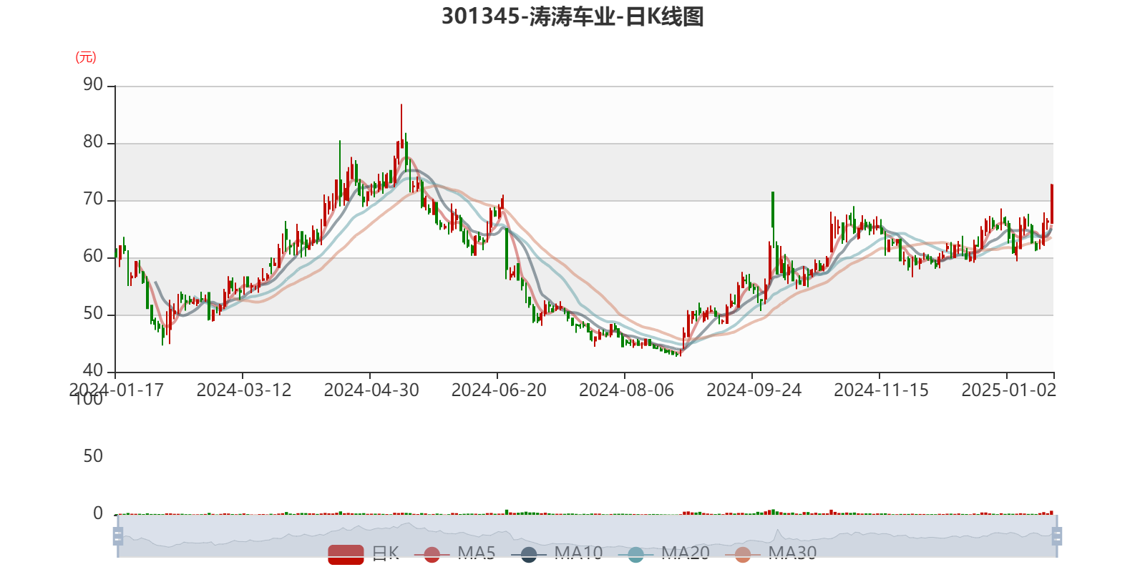Click the 70 price axis label

93,199
